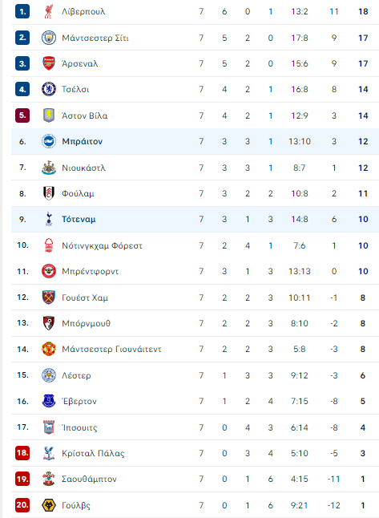Screen dimensions: 379x518
Task: Click the blue position 1 badge
Action: tap(22, 11)
